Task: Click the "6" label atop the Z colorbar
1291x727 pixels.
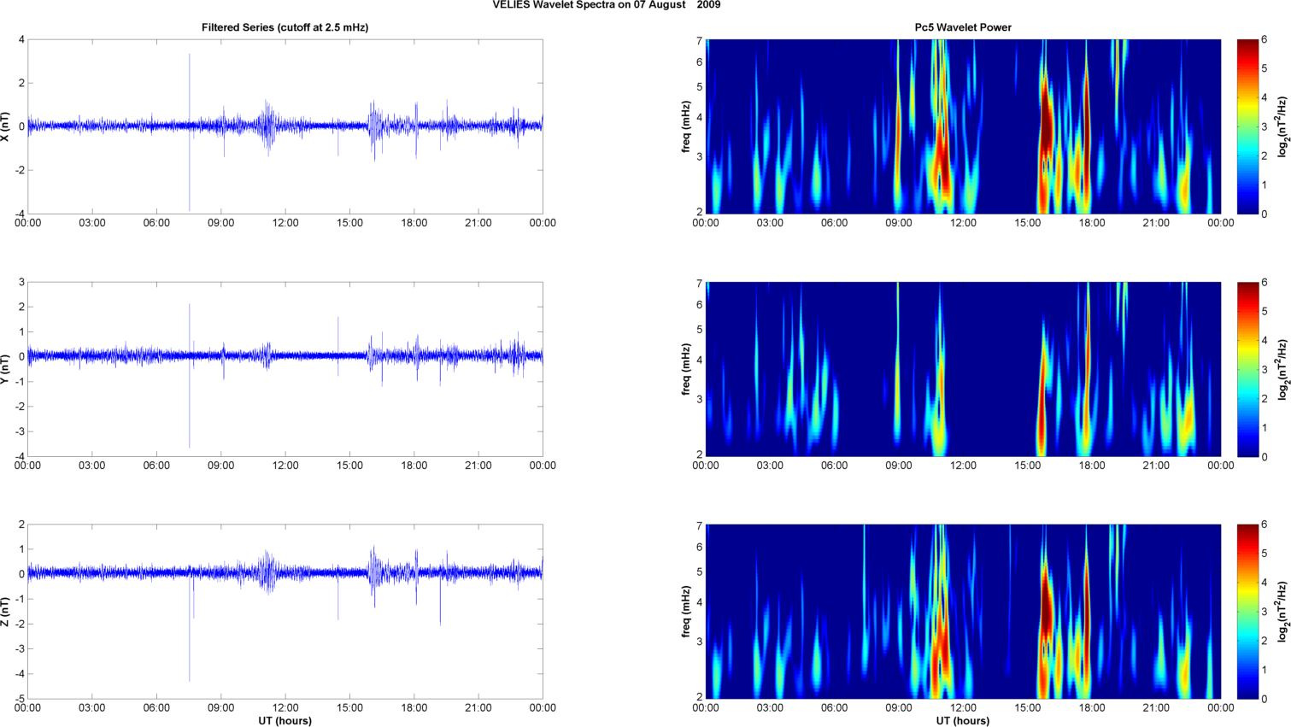Action: click(1265, 525)
